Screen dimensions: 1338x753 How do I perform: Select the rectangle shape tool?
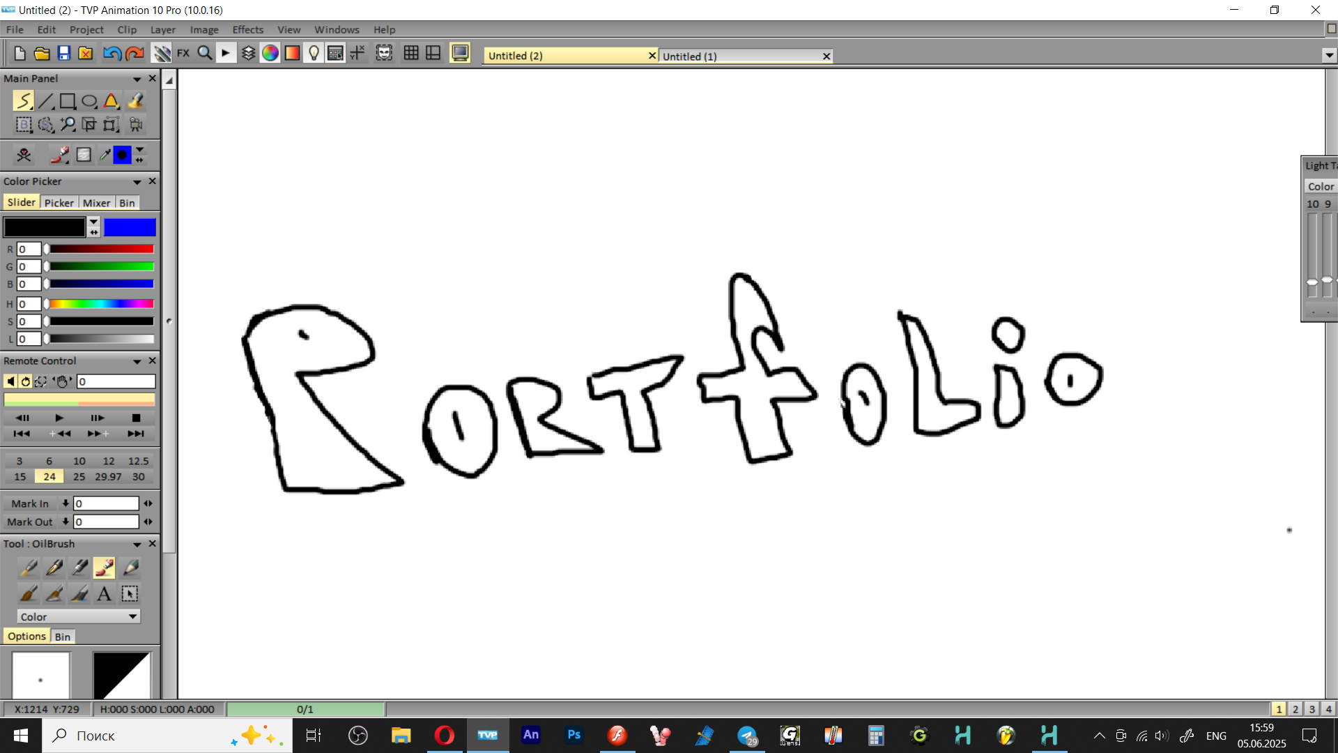(68, 102)
